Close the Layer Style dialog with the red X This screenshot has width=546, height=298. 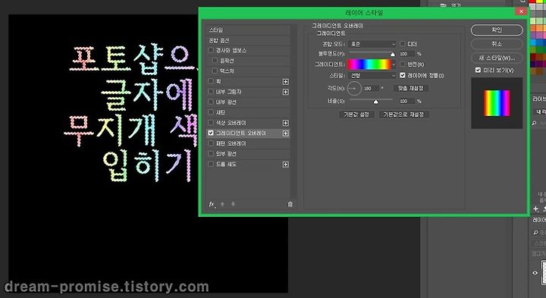click(521, 11)
